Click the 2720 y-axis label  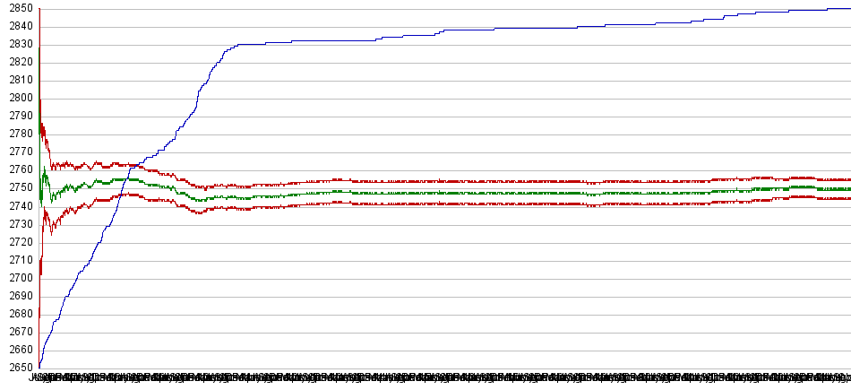click(x=18, y=242)
